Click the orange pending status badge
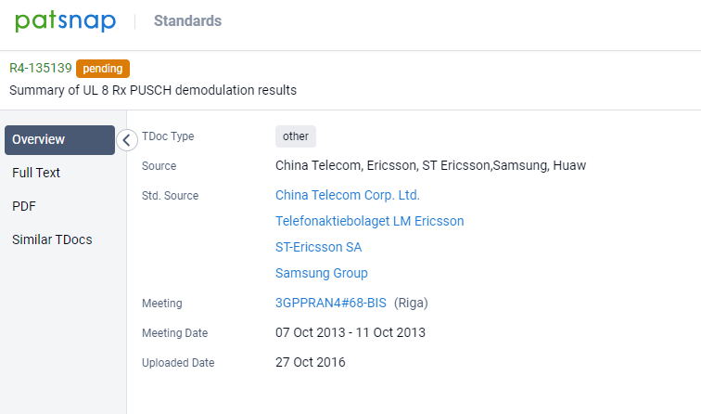Image resolution: width=701 pixels, height=414 pixels. [103, 68]
